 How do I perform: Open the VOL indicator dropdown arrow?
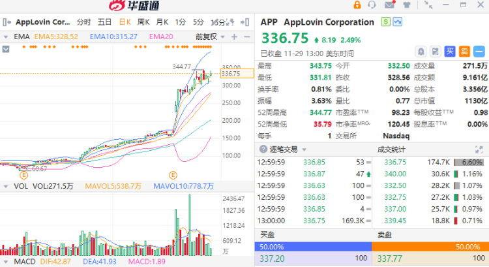click(x=6, y=187)
